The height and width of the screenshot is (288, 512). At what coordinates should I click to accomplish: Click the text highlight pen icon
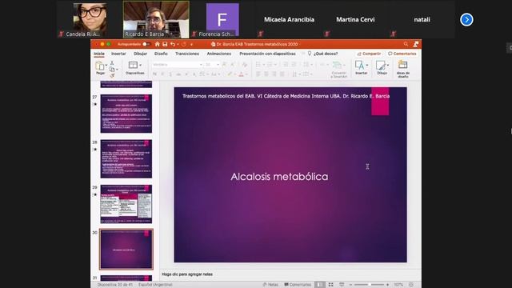click(230, 74)
